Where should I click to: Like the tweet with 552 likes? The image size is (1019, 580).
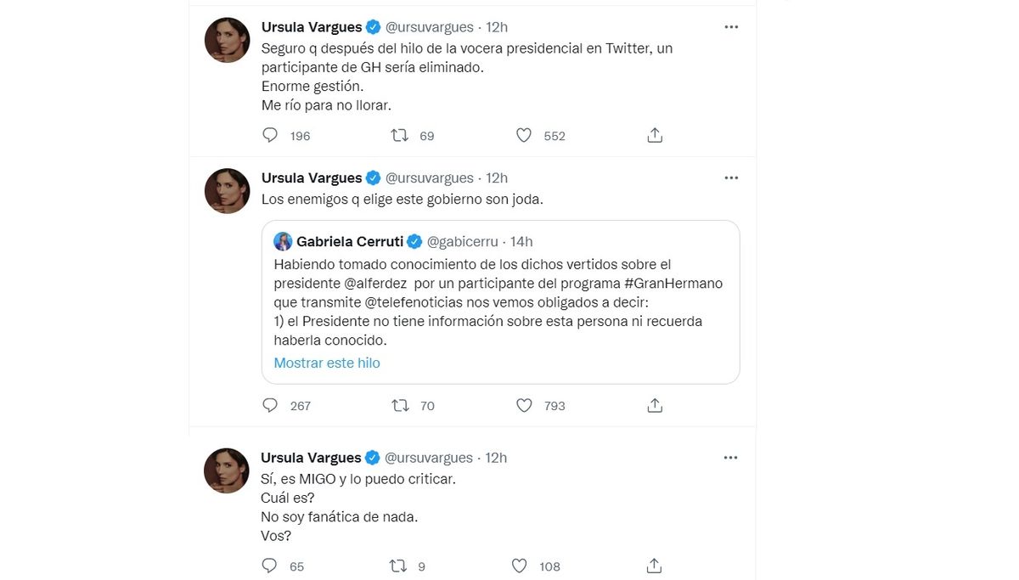point(524,135)
